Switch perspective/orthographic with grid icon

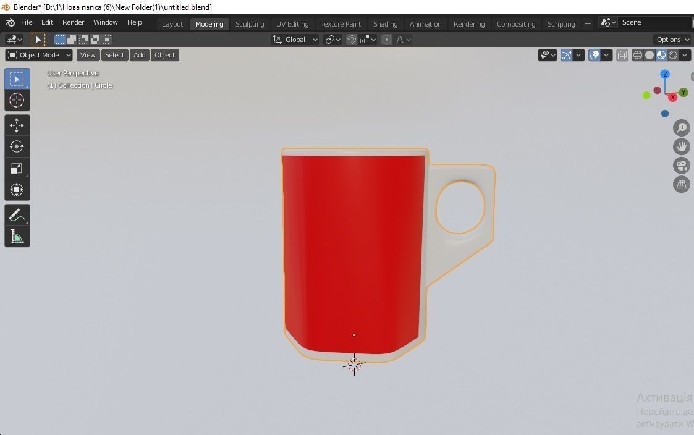[682, 184]
